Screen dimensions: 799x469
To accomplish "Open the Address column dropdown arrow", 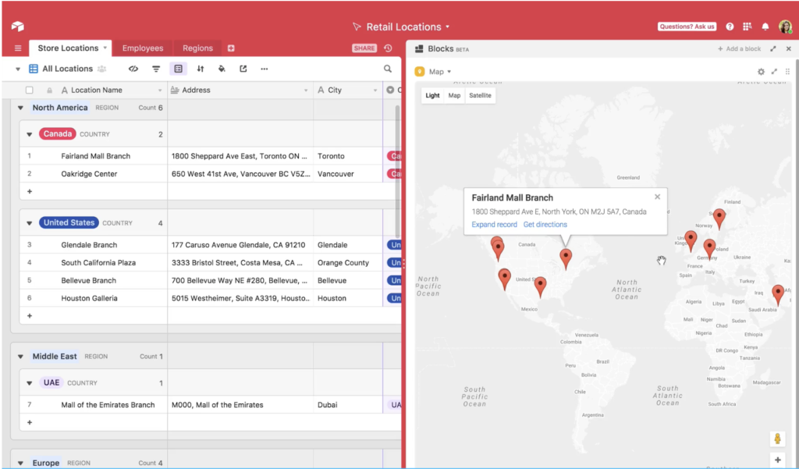I will 306,91.
